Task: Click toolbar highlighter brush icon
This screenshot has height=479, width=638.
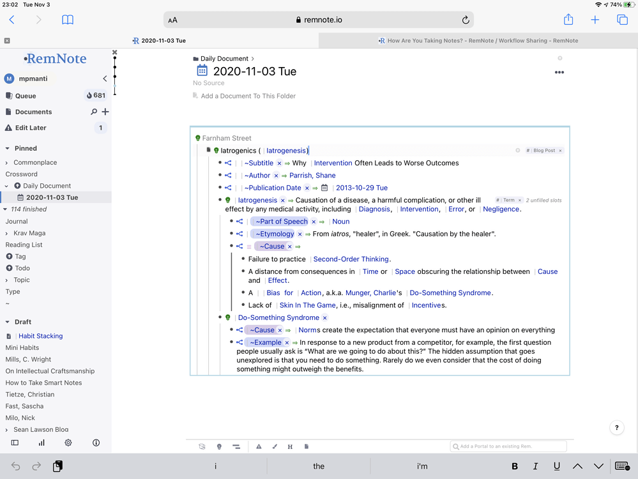Action: point(275,446)
